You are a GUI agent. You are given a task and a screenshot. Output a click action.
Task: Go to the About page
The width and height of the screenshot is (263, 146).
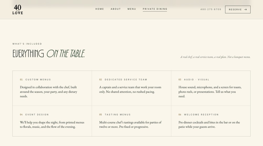click(116, 9)
